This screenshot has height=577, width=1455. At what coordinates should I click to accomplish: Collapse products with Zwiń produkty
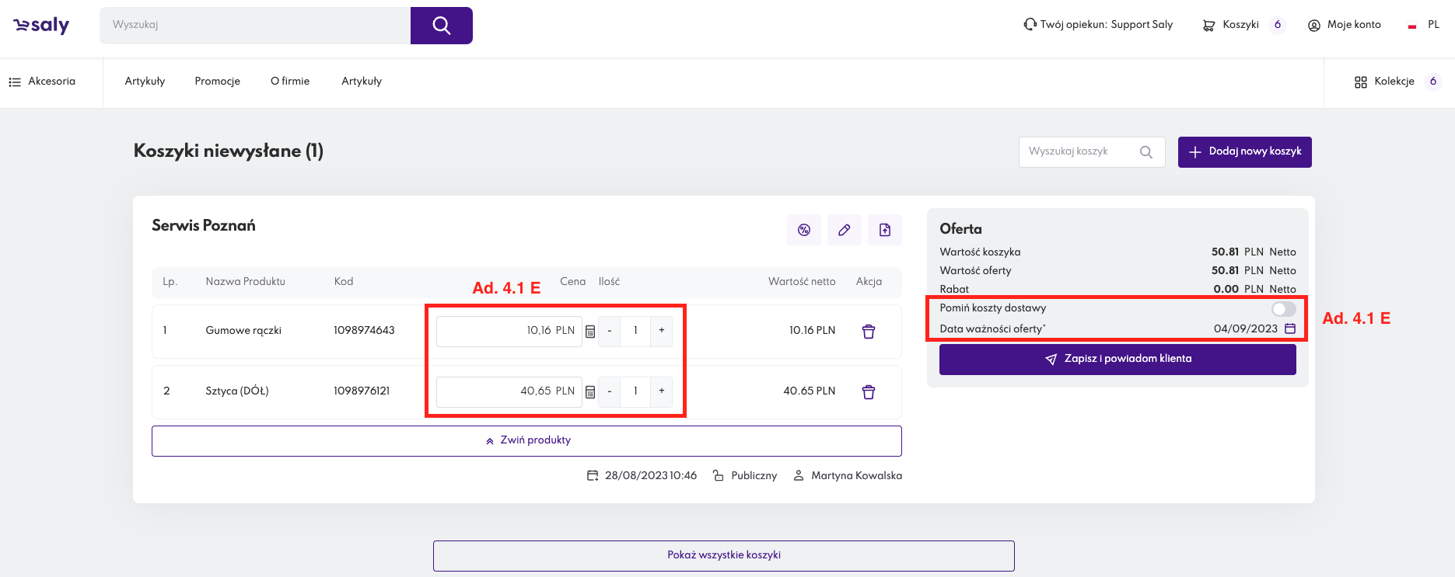pyautogui.click(x=526, y=440)
